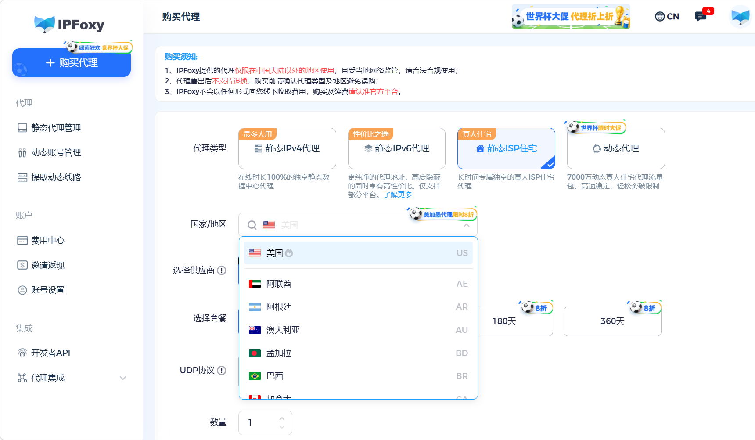Choose 孟加拉 from the country list
This screenshot has height=440, width=755.
(x=358, y=353)
